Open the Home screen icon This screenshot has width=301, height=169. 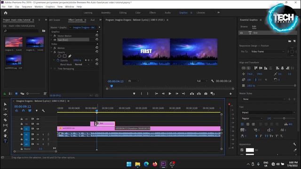pyautogui.click(x=6, y=13)
